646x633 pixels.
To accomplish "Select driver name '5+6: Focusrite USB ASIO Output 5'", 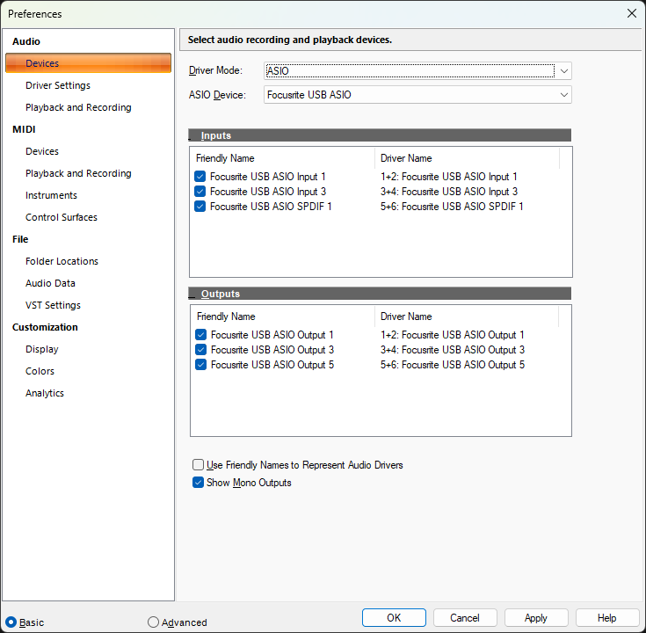I will (x=453, y=365).
